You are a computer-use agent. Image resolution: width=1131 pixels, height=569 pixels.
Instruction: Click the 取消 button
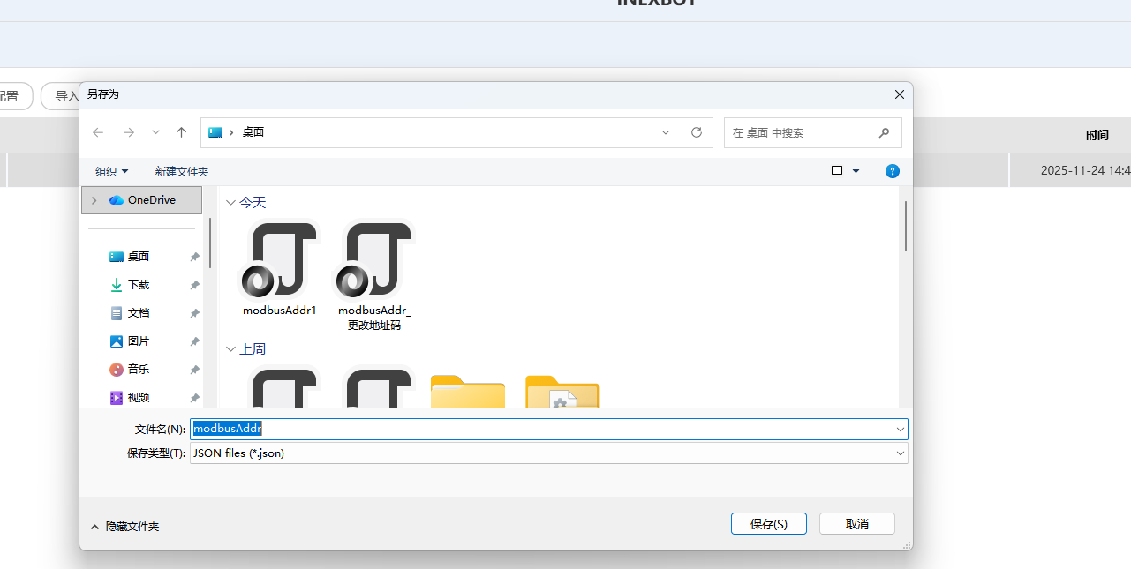point(856,524)
